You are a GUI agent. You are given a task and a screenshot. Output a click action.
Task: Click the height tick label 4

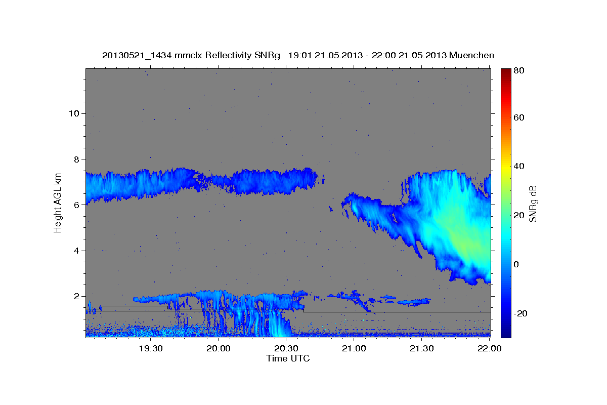[78, 251]
